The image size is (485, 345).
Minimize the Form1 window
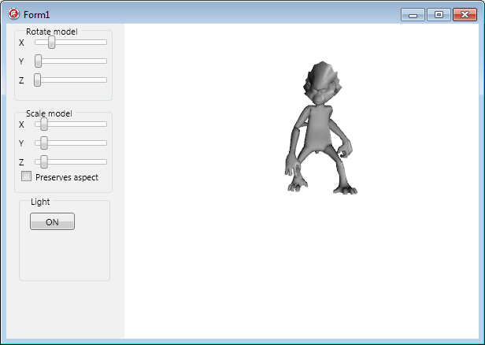coord(413,14)
